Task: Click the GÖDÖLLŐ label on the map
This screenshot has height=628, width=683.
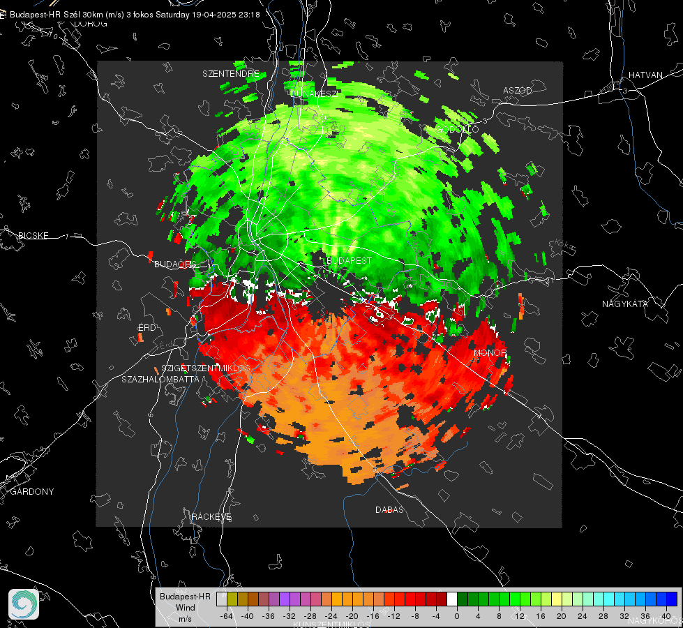Action: 458,129
